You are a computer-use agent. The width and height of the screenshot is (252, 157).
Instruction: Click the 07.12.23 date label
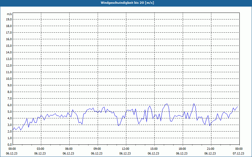238,154
